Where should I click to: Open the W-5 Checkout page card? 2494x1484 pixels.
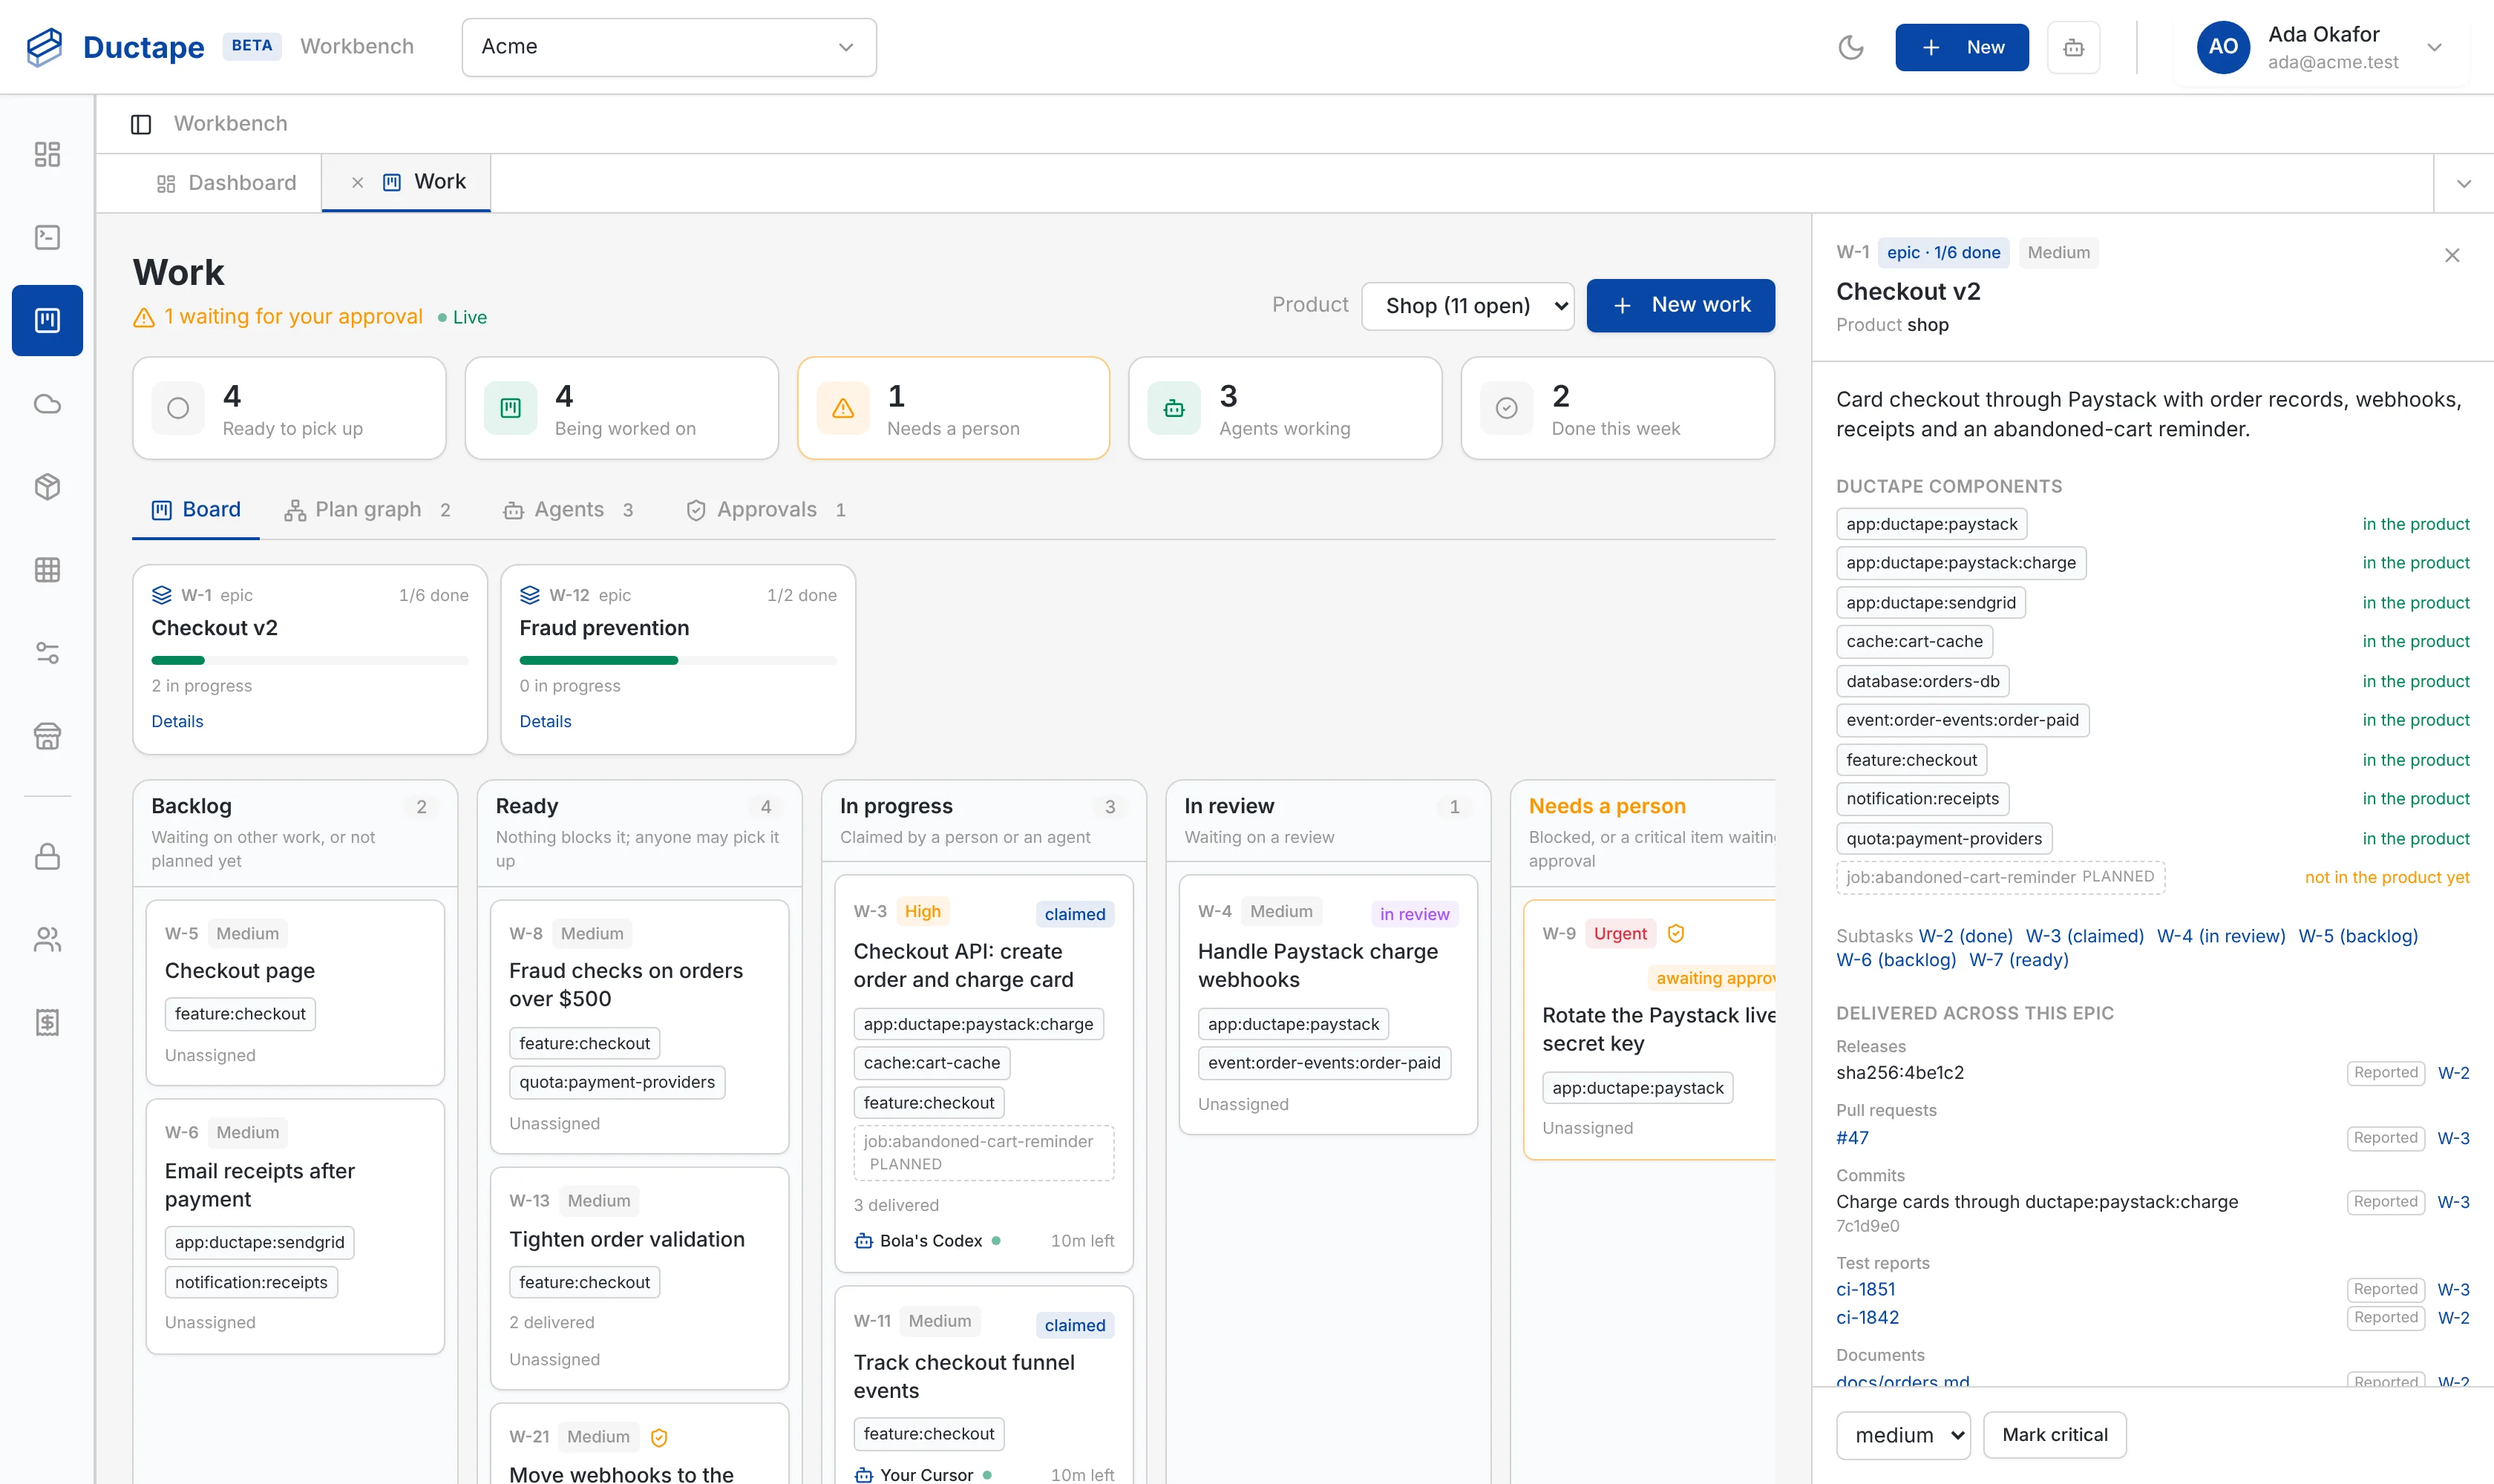tap(295, 993)
